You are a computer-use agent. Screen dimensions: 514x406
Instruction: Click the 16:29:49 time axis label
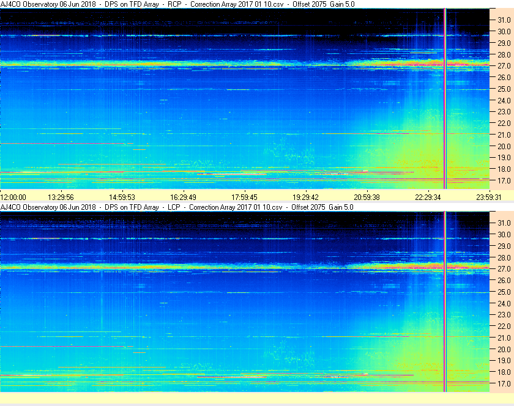pyautogui.click(x=183, y=197)
